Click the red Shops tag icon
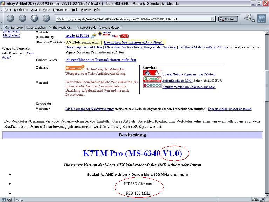269x202 pixels. click(124, 36)
